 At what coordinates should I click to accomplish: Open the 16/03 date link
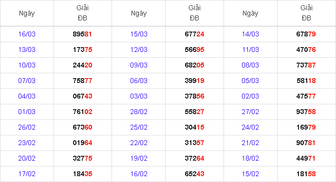pyautogui.click(x=27, y=34)
